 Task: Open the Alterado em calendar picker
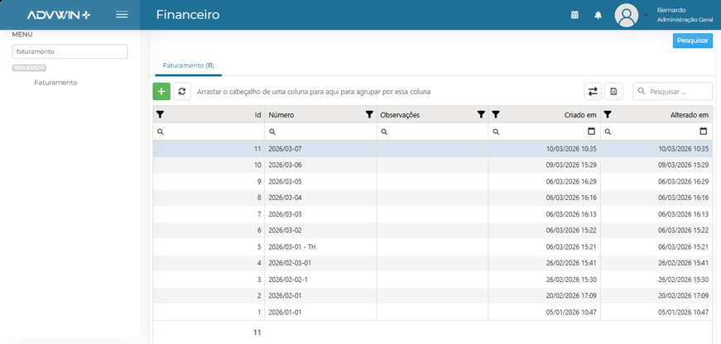(703, 131)
